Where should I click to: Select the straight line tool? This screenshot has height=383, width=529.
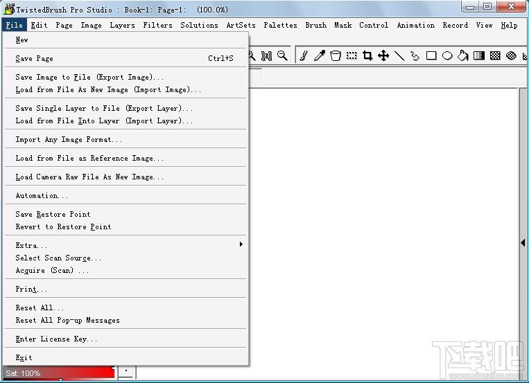point(399,55)
